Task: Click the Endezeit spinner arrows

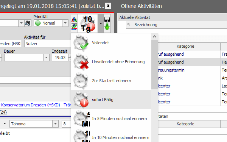Action: pyautogui.click(x=70, y=58)
